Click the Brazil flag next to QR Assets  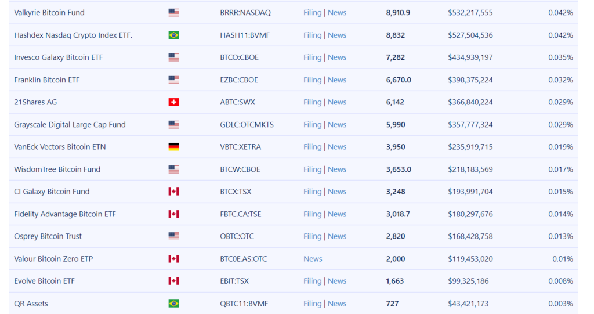[x=173, y=304]
